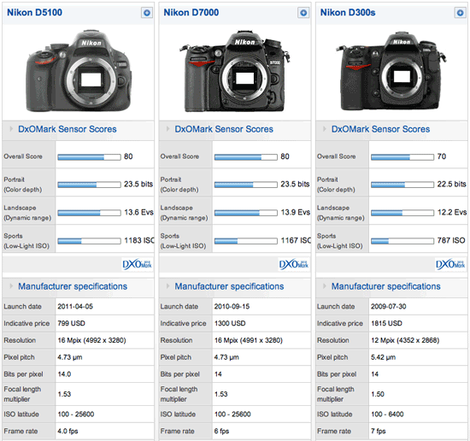Click the D7000 Landscape bar showing 13.9 Evs
The image size is (470, 441).
246,213
